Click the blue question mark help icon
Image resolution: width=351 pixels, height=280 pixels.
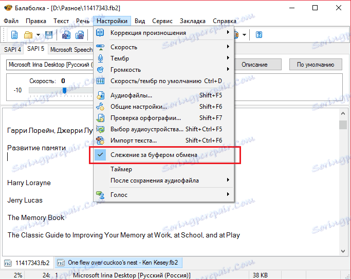click(259, 35)
